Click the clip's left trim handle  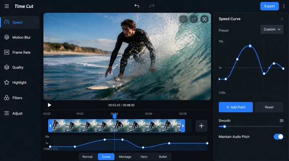tap(50, 126)
